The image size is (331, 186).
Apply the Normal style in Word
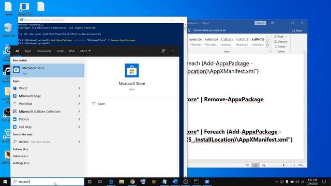point(195,41)
